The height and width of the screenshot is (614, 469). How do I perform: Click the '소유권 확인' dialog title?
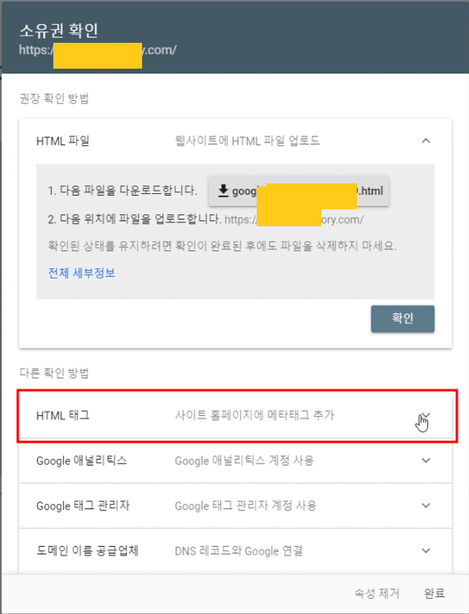pyautogui.click(x=58, y=31)
